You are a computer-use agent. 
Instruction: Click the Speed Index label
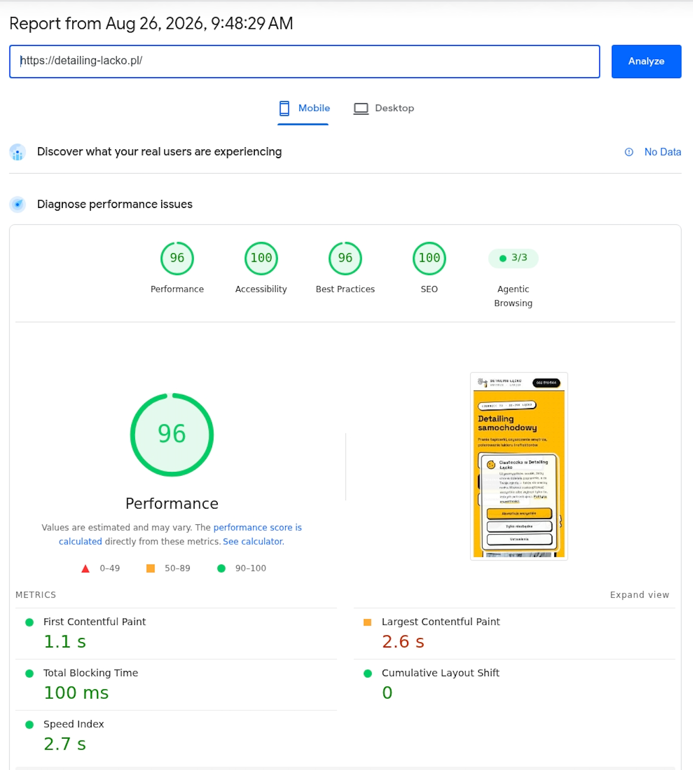pos(74,724)
